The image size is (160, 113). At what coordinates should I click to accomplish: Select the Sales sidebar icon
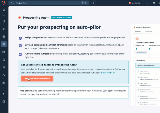[x=4, y=44]
